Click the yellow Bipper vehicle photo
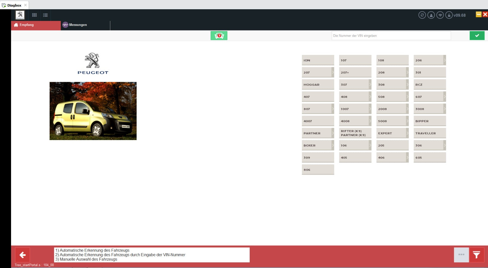 pos(93,111)
